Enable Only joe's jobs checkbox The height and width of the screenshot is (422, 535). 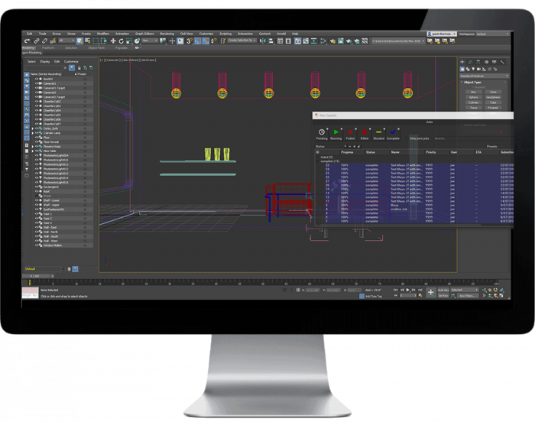(x=407, y=138)
